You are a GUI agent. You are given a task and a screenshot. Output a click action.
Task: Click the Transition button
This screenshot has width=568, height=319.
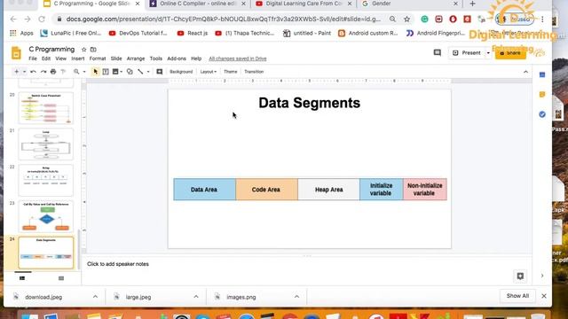click(x=254, y=72)
